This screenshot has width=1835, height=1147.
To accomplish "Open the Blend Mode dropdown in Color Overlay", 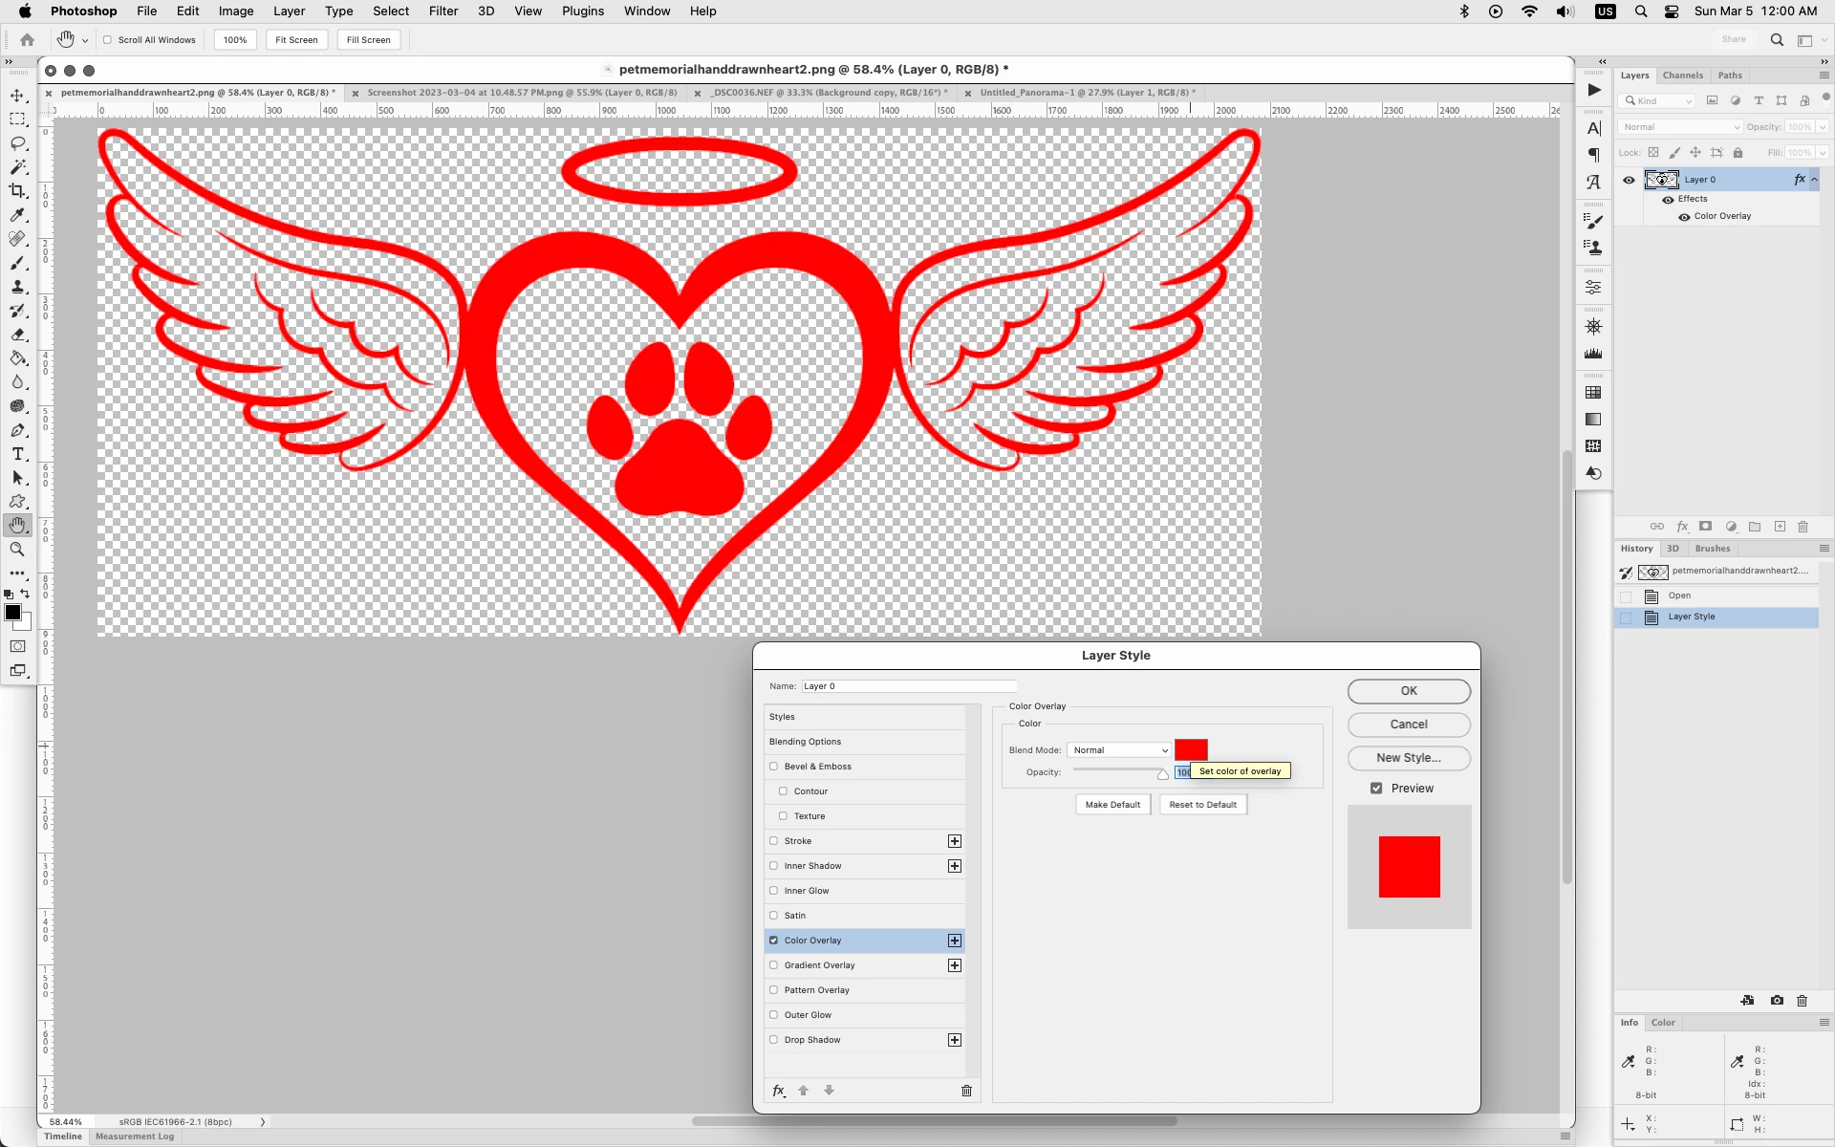I will (1119, 750).
